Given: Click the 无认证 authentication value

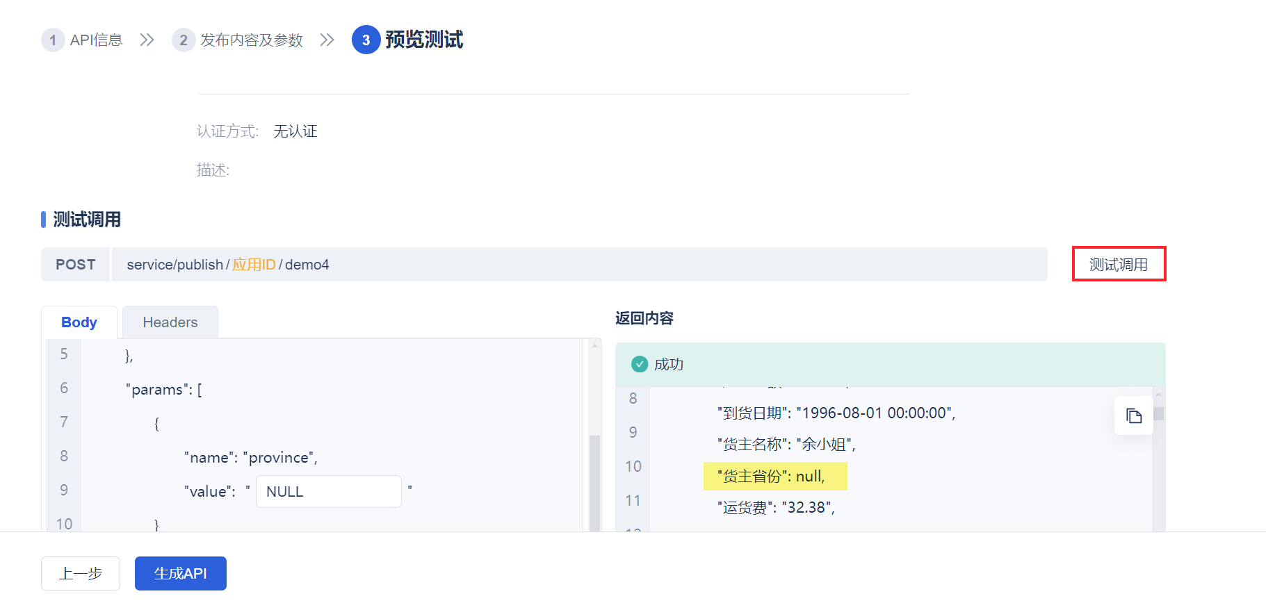Looking at the screenshot, I should [295, 131].
